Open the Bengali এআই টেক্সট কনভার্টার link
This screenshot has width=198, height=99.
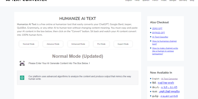pos(169,92)
